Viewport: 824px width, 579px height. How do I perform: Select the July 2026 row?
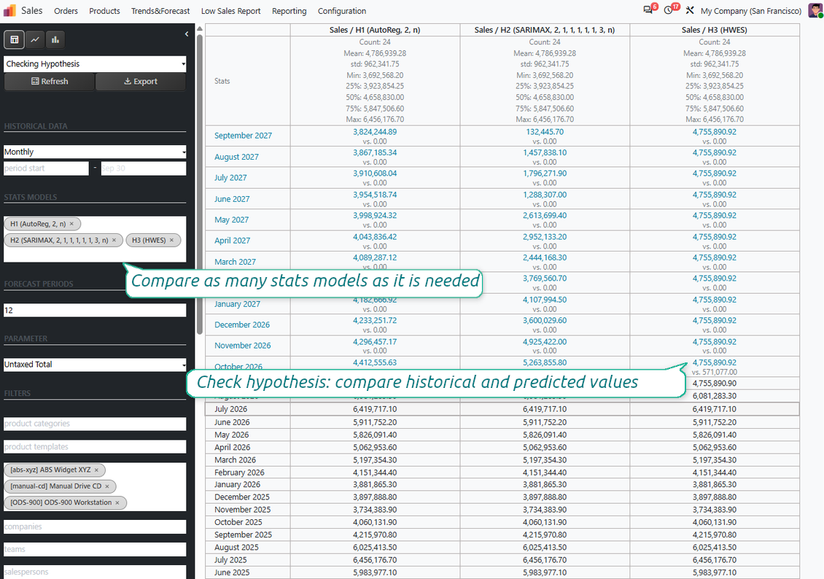(502, 409)
